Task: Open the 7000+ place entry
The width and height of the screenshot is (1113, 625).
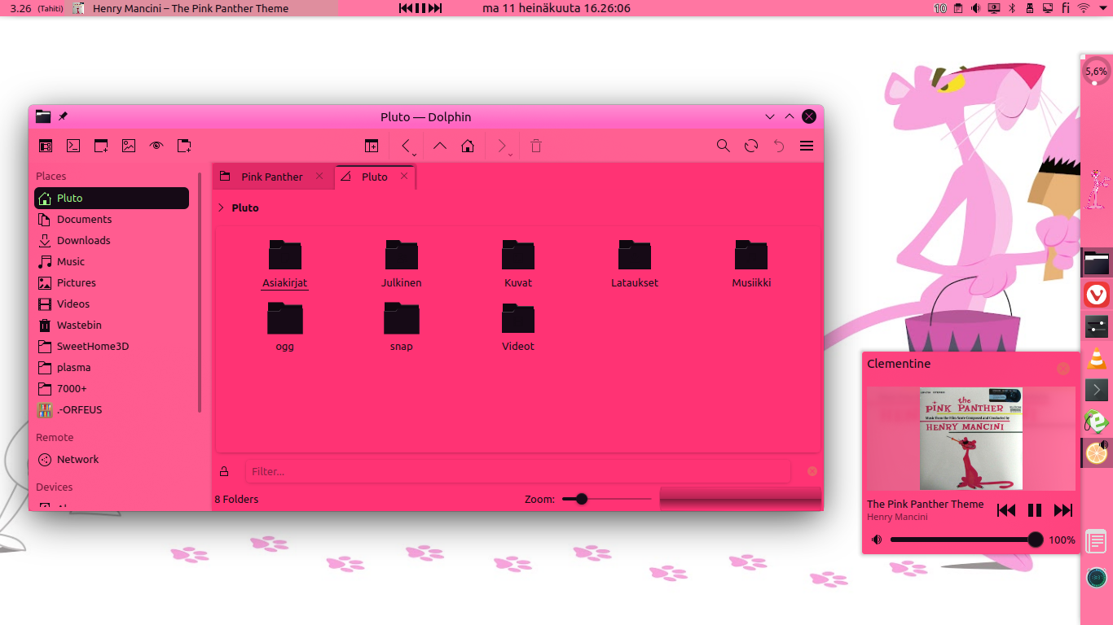Action: coord(112,388)
